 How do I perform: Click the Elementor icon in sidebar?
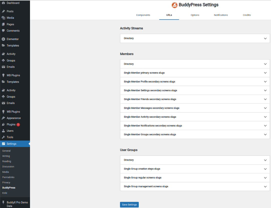[x=3, y=39]
